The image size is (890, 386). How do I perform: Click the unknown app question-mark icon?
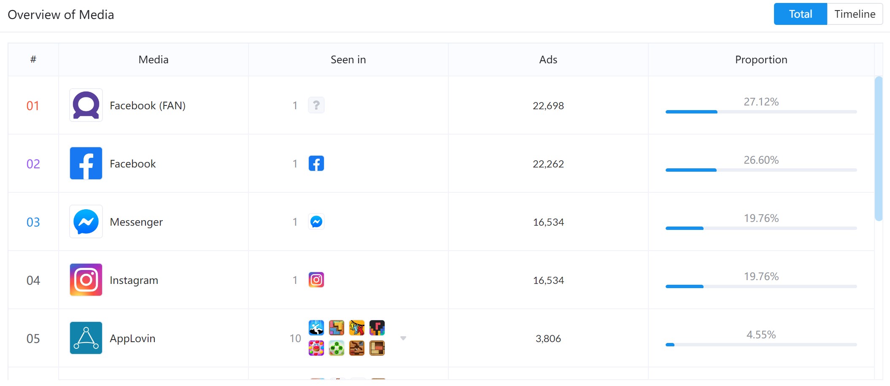coord(316,105)
